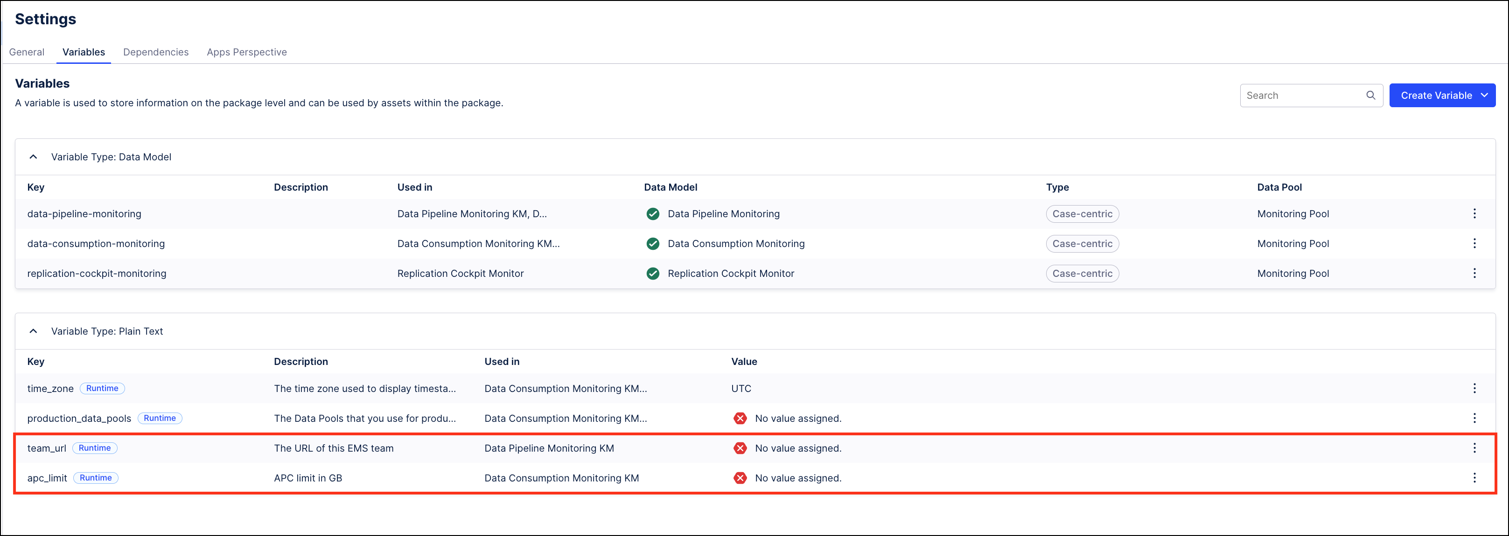Select the data-consumption-monitoring key
This screenshot has width=1509, height=536.
tap(96, 244)
